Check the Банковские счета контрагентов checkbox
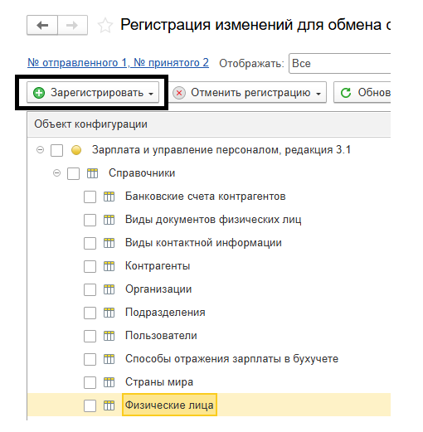Image resolution: width=423 pixels, height=432 pixels. coord(90,197)
